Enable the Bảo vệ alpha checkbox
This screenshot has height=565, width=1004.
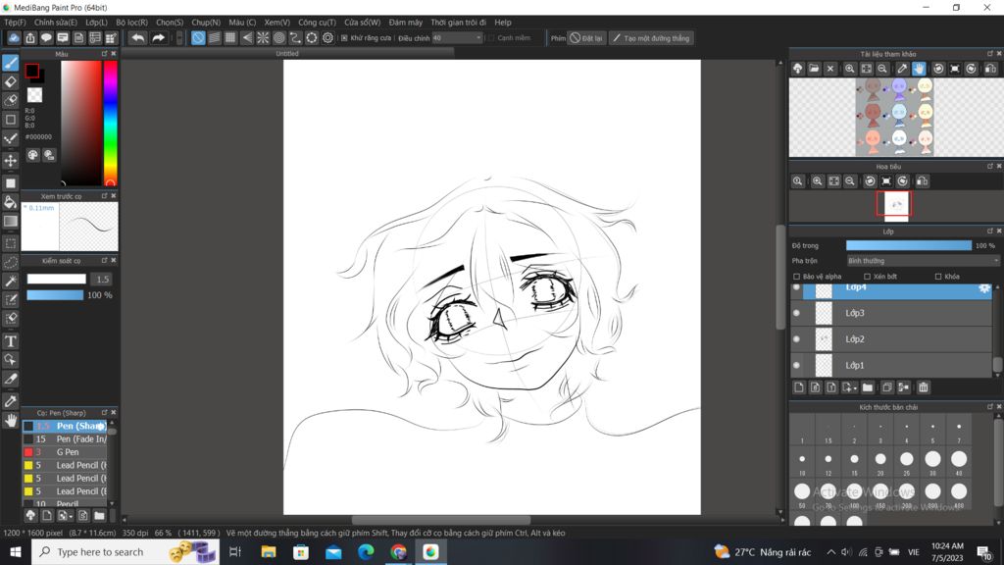pos(797,277)
